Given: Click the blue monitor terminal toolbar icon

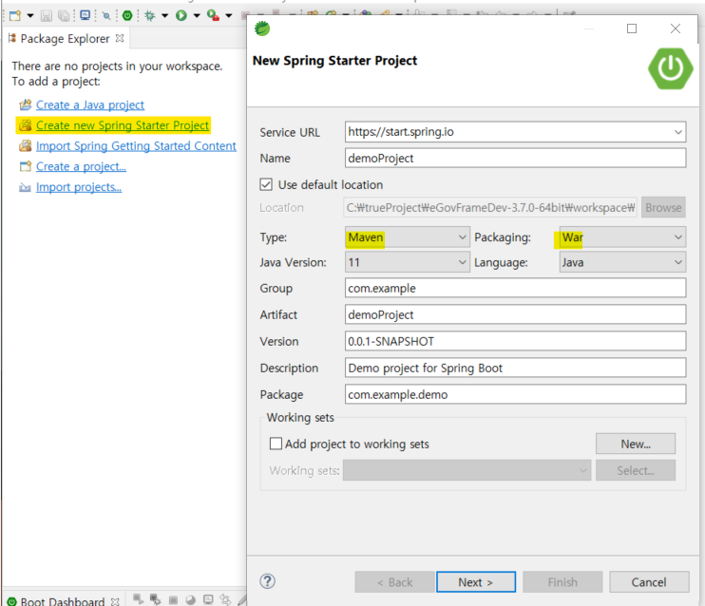Looking at the screenshot, I should click(85, 15).
